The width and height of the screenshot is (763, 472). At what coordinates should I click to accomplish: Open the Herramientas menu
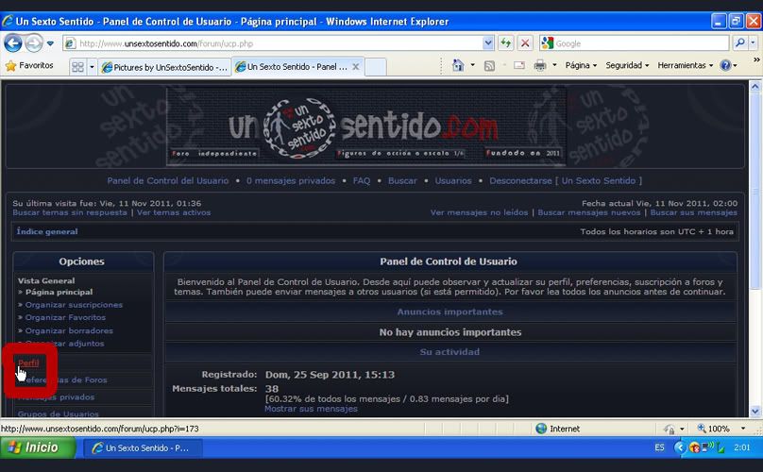[x=686, y=65]
